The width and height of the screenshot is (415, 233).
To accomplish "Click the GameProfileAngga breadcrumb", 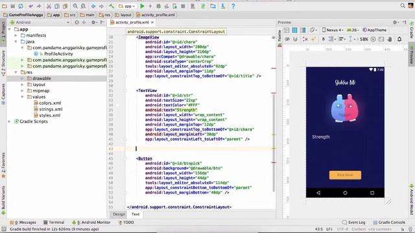I will [x=23, y=15].
